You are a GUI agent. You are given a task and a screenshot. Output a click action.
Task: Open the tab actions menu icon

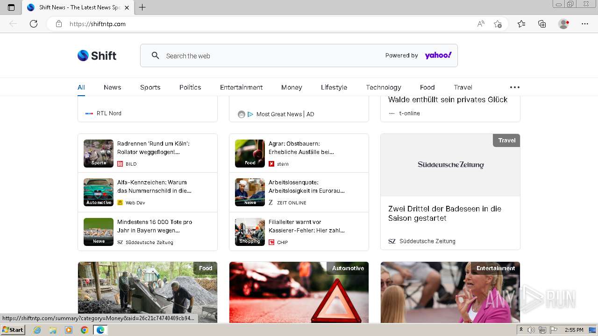coord(11,7)
